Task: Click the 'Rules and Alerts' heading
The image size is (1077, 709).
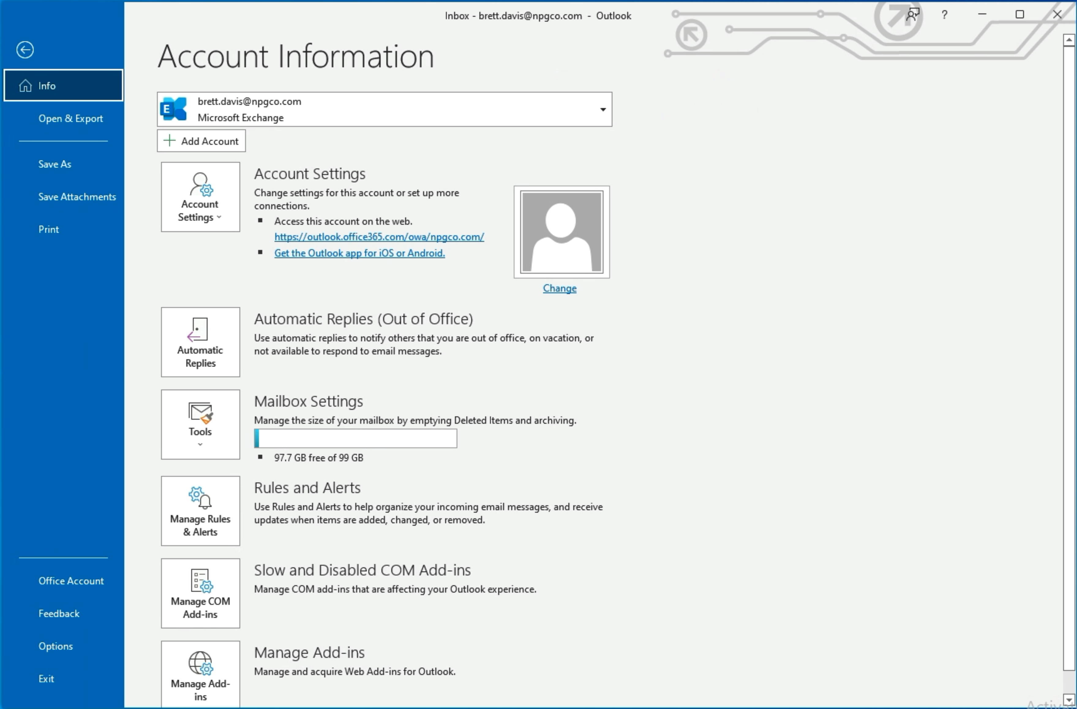Action: click(x=307, y=488)
